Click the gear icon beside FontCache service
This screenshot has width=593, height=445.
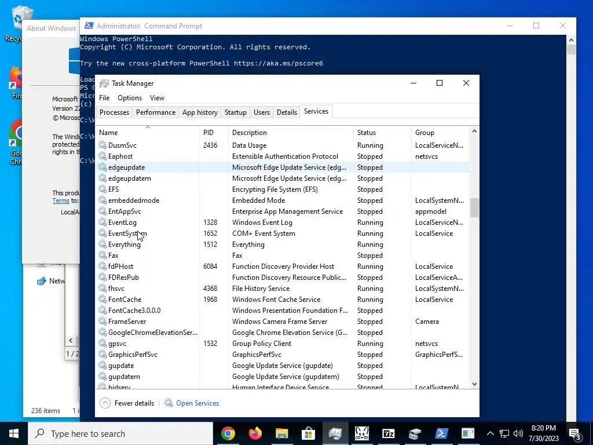point(103,299)
